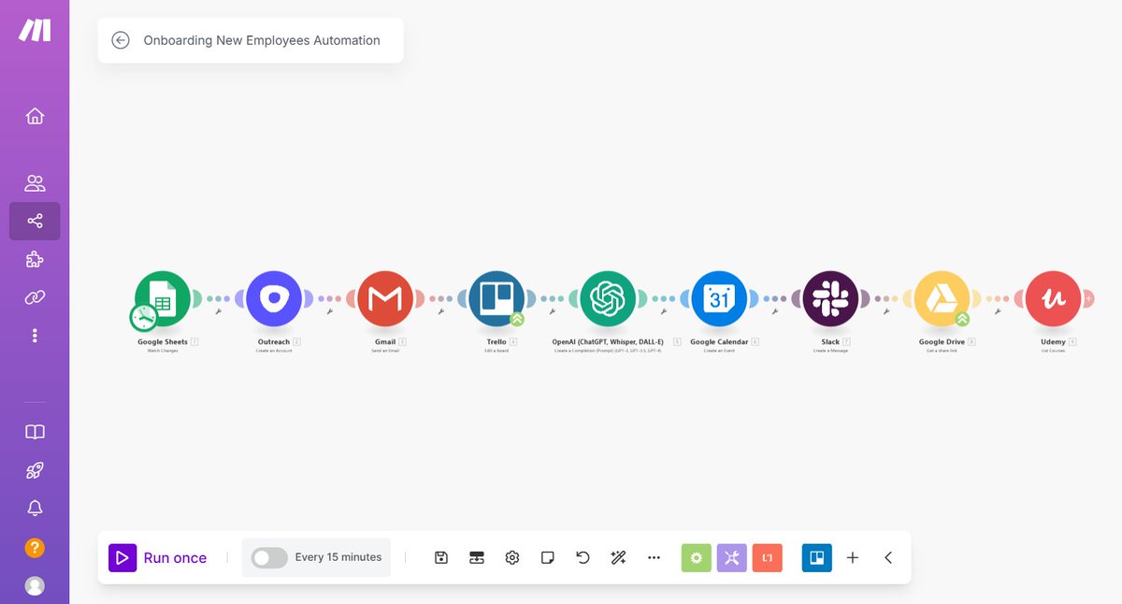
Task: Click the Slack module
Action: pyautogui.click(x=830, y=298)
